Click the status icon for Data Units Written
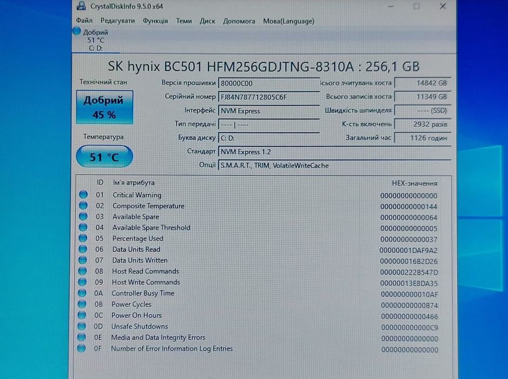Image resolution: width=508 pixels, height=379 pixels. [83, 260]
